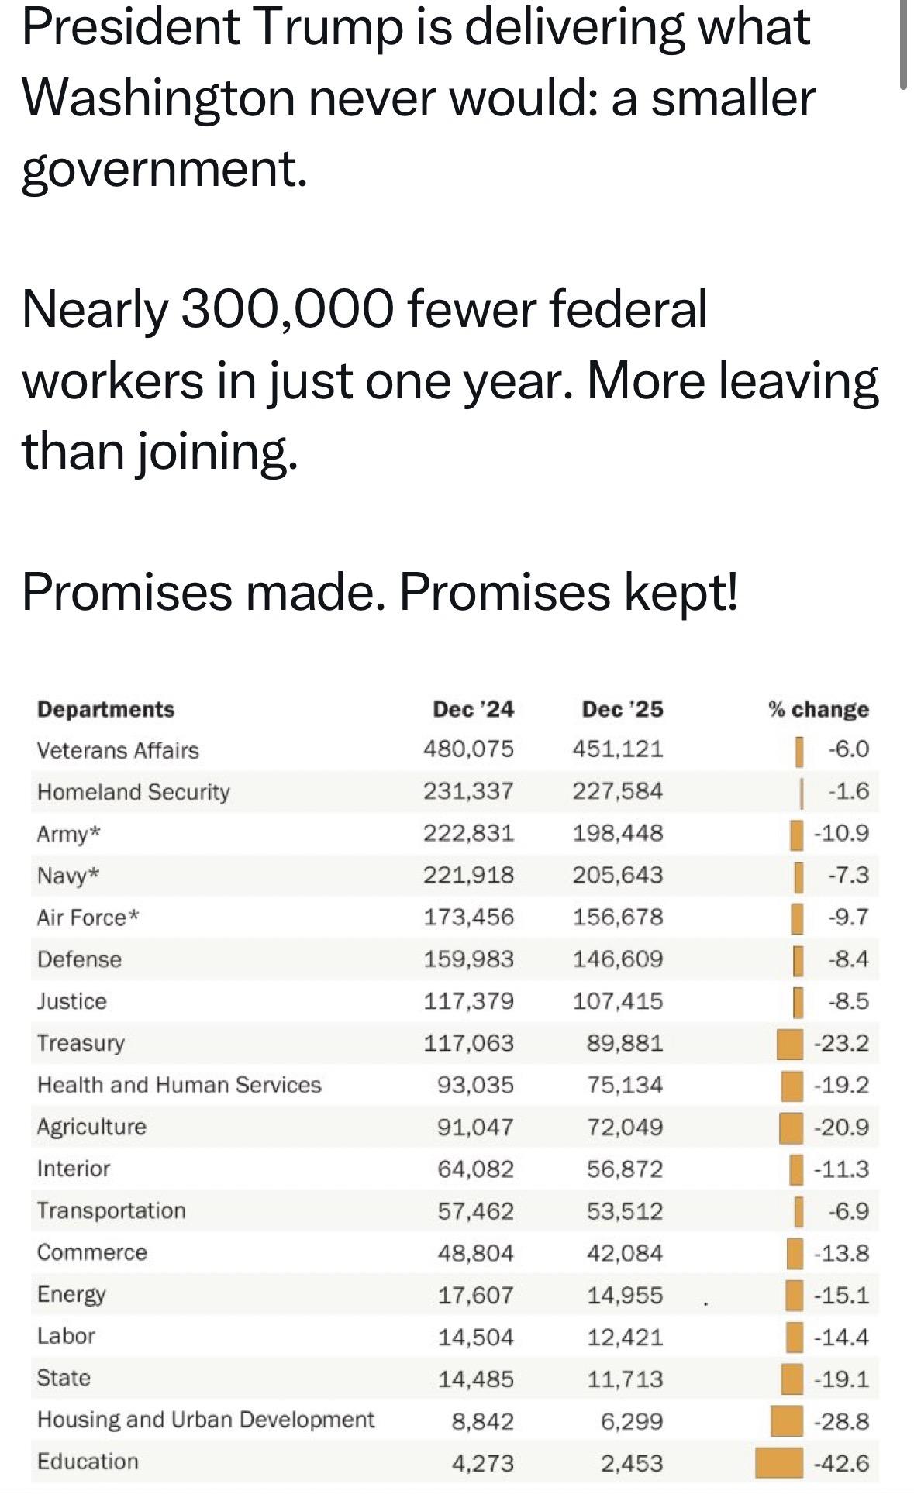This screenshot has height=1508, width=914.
Task: Click the Agriculture percent change orange bar
Action: pos(791,1127)
